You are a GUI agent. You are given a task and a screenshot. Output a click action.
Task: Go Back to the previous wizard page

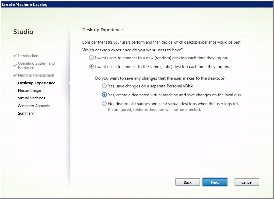click(188, 182)
